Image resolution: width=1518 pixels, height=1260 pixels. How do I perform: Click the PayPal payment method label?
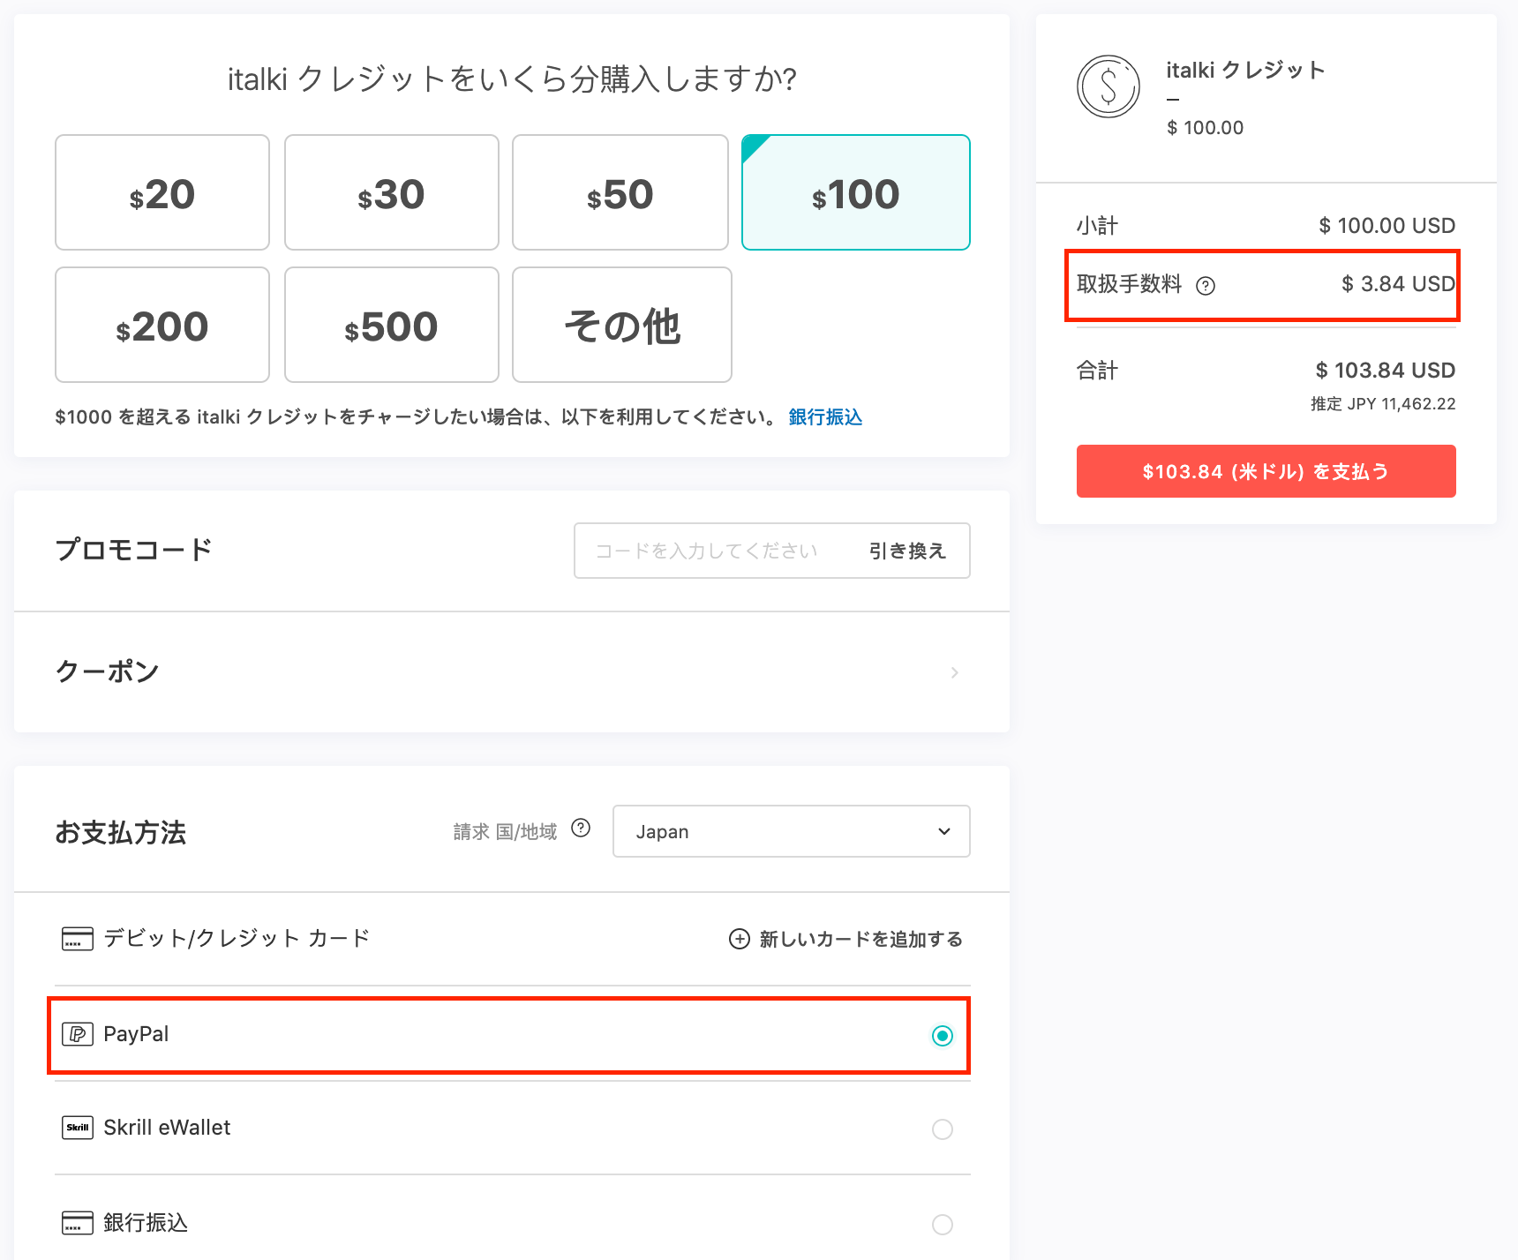(x=136, y=1034)
